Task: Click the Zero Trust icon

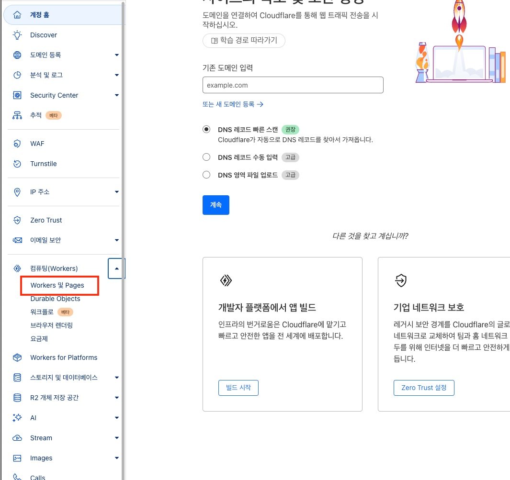Action: pyautogui.click(x=17, y=220)
